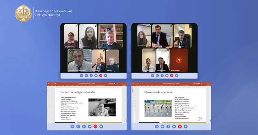Select the participant tile with the red N avatar
The width and height of the screenshot is (258, 135).
pos(179,60)
